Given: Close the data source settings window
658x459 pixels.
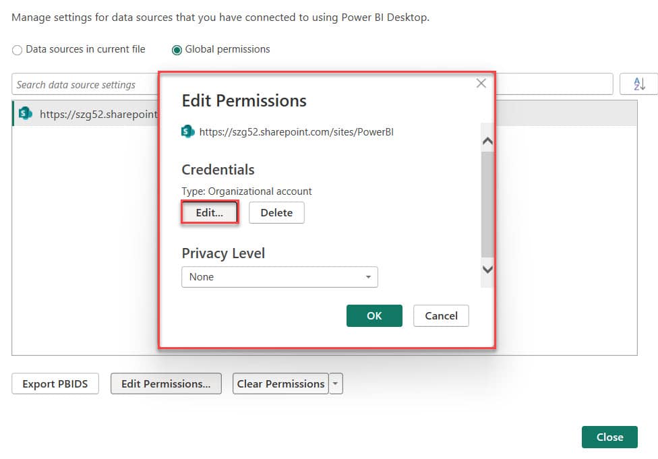Looking at the screenshot, I should pos(609,437).
